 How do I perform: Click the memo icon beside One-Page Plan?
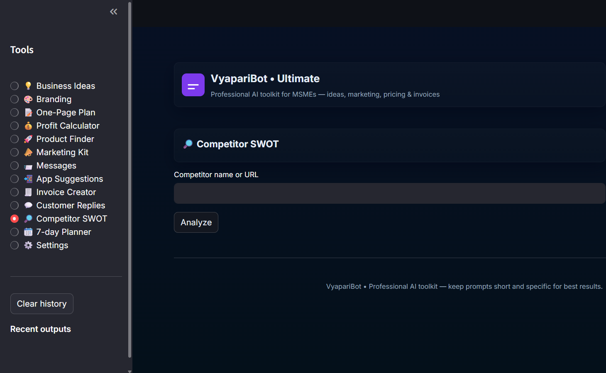[x=28, y=112]
